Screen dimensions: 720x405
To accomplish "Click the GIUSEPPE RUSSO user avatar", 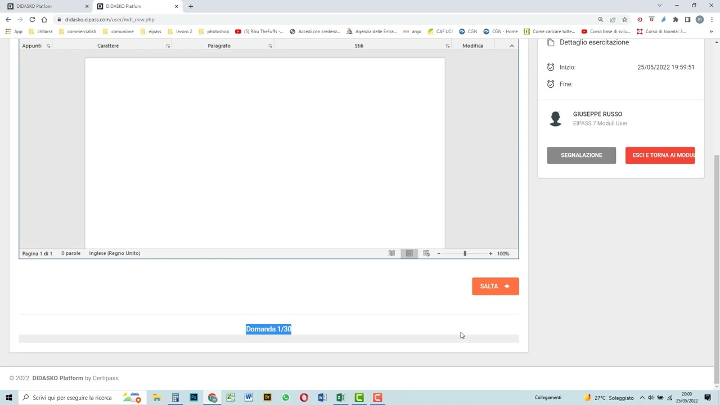I will click(555, 119).
